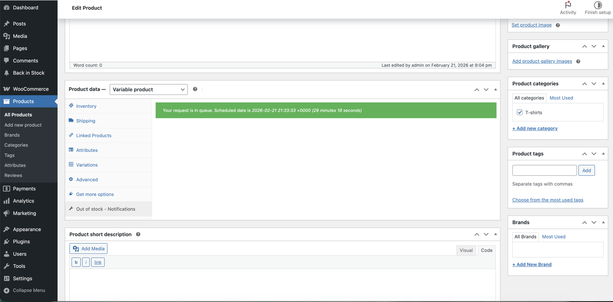Click the Payments dollar icon in sidebar

(6, 189)
